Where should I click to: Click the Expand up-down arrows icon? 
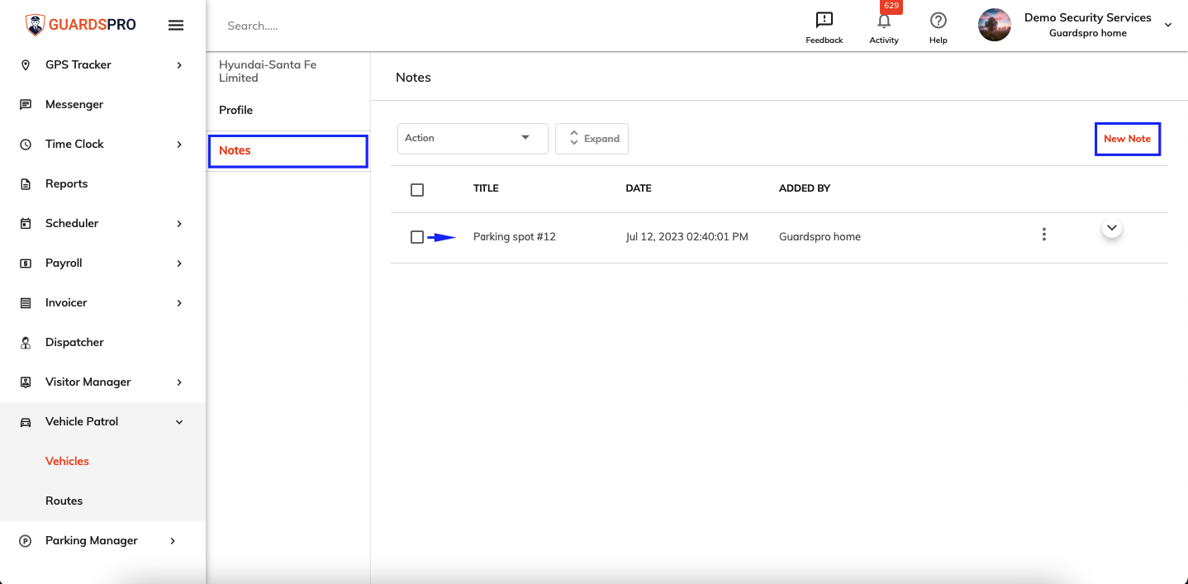(574, 138)
